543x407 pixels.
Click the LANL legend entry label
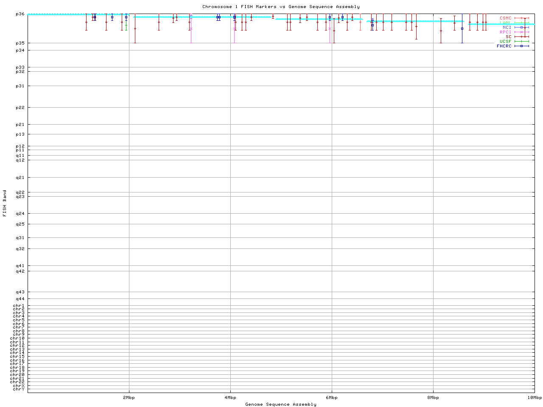click(506, 23)
